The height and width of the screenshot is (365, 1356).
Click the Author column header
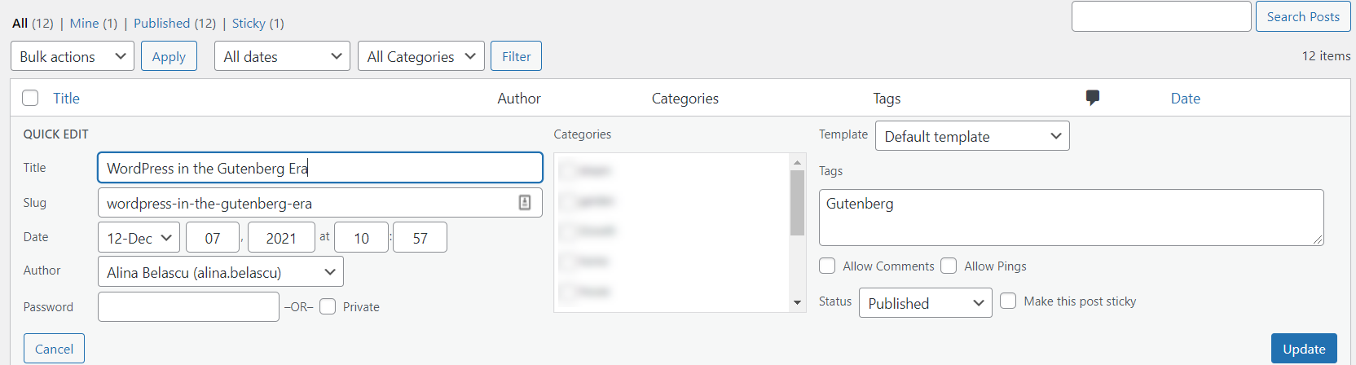[519, 98]
